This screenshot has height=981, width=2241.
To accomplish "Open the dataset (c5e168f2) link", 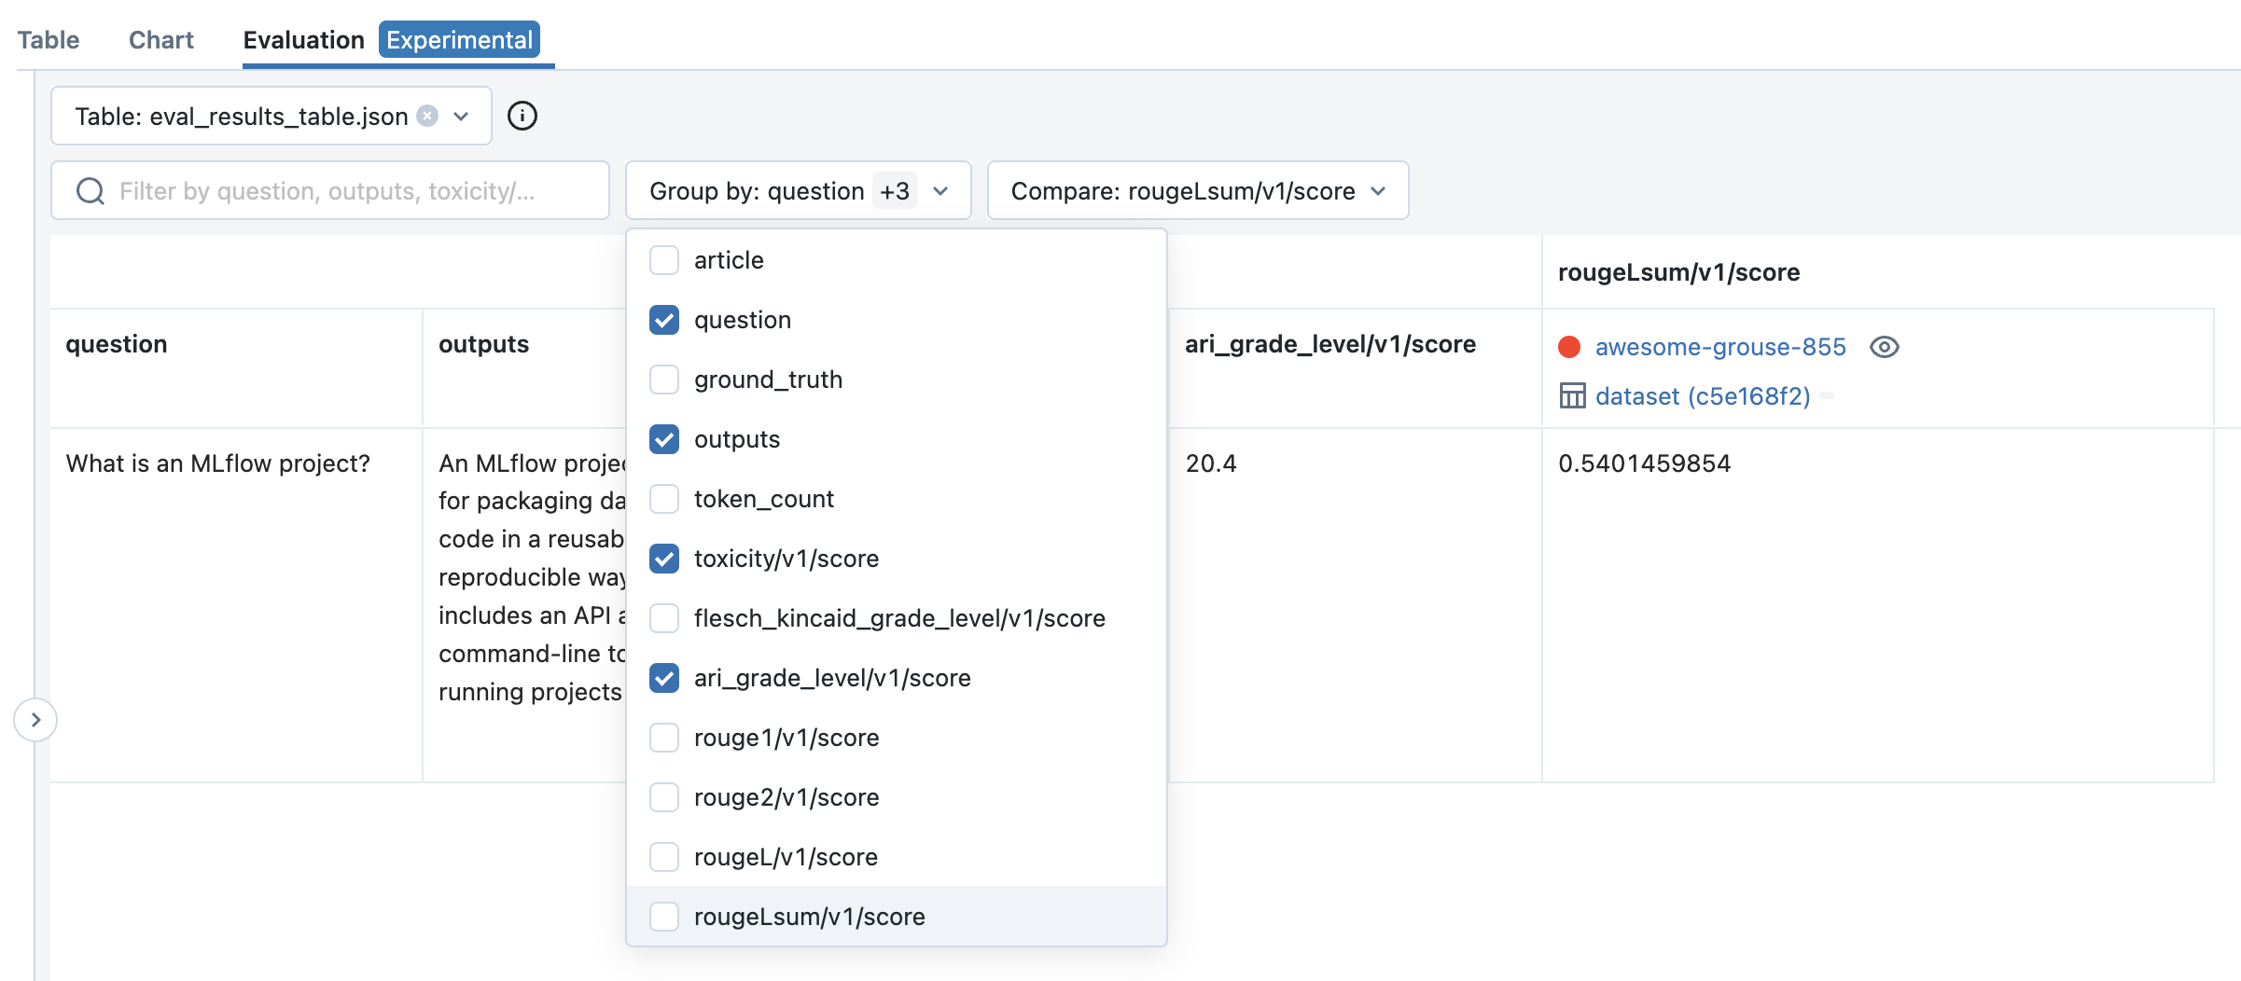I will pyautogui.click(x=1704, y=395).
